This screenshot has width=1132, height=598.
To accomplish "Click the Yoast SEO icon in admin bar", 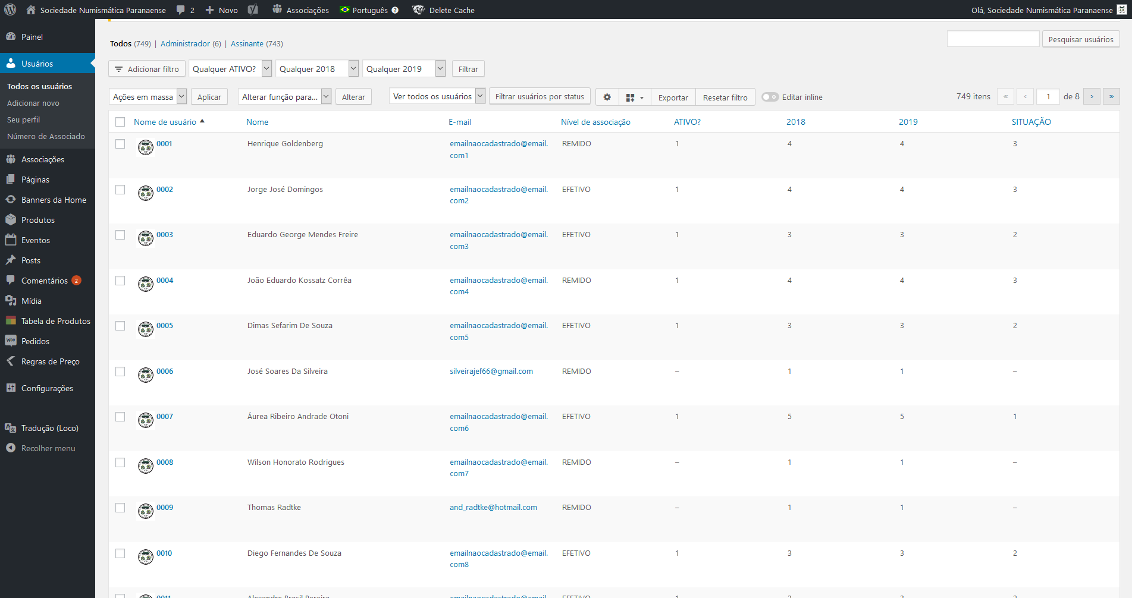I will tap(253, 10).
